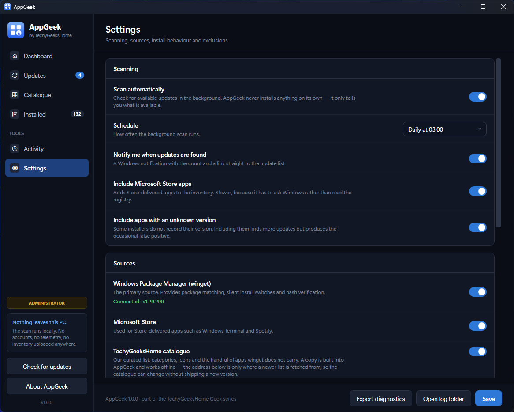Click the Updates refresh icon
This screenshot has width=514, height=412.
15,76
